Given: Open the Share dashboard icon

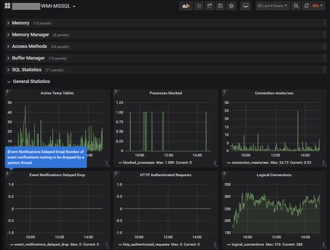Looking at the screenshot, I should [210, 6].
